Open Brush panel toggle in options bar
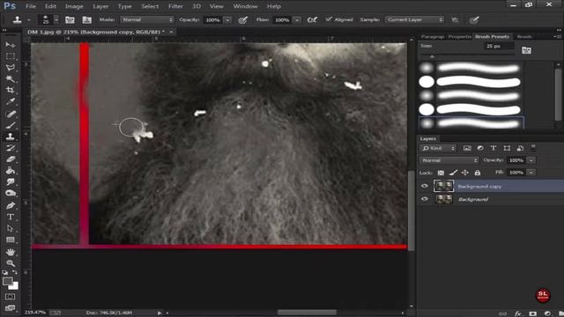 [70, 19]
